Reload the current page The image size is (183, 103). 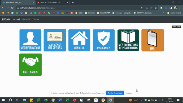(x=12, y=8)
